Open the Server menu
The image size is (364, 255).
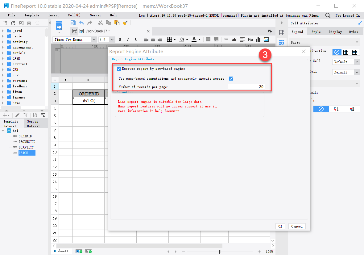coord(95,15)
